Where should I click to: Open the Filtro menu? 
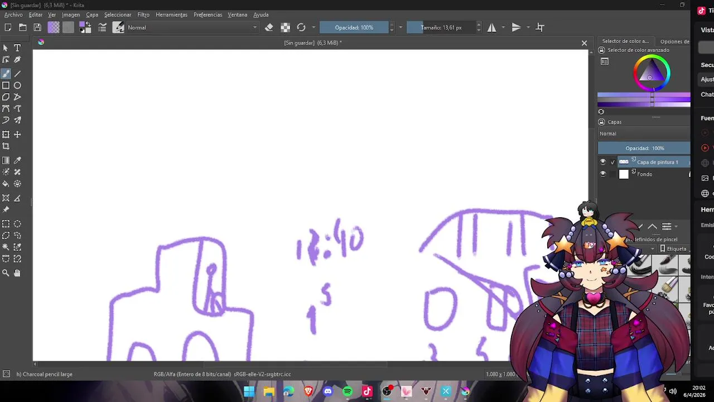point(143,15)
